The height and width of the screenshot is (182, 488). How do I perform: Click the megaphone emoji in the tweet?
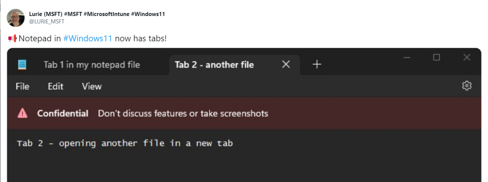pos(12,38)
